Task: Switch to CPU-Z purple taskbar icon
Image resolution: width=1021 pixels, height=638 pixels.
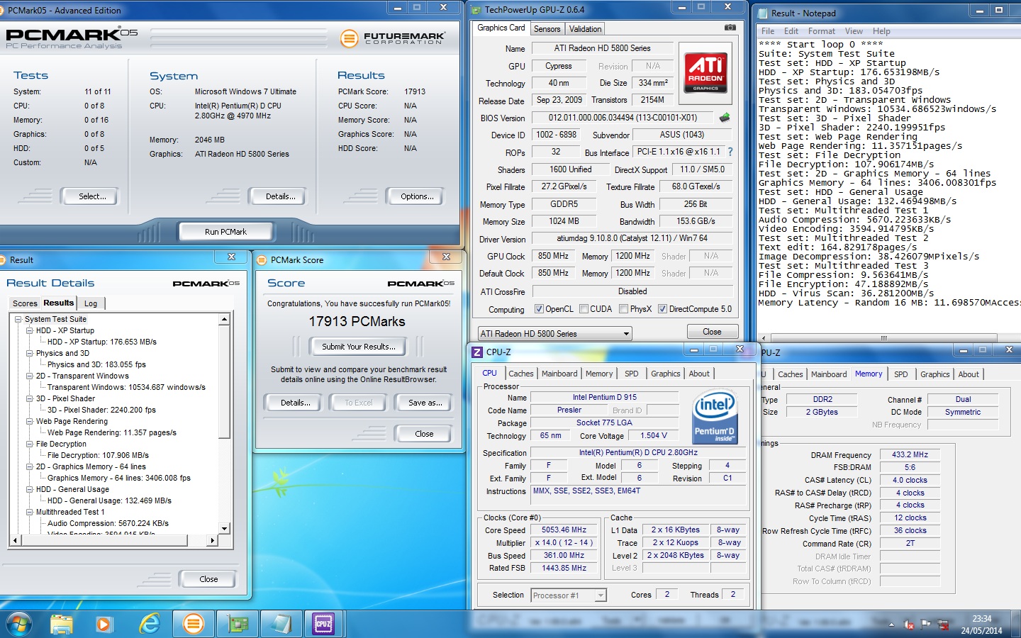Action: (323, 624)
